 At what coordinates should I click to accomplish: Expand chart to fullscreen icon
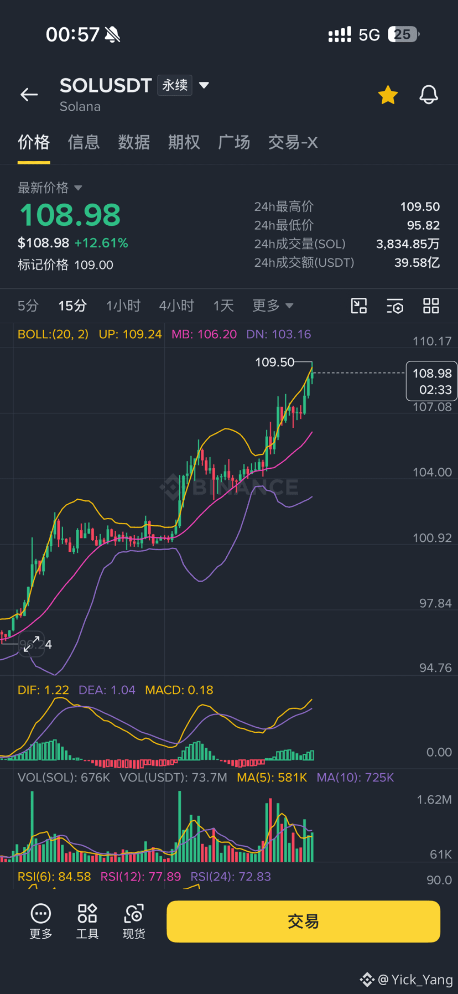coord(32,644)
